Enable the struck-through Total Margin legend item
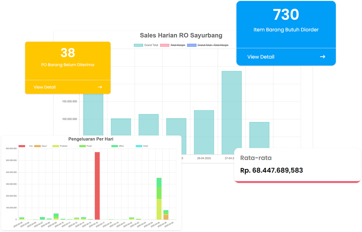 coord(173,45)
